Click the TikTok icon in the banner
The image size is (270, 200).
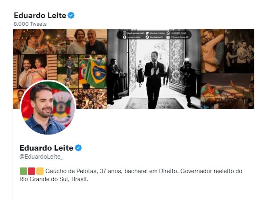(147, 37)
